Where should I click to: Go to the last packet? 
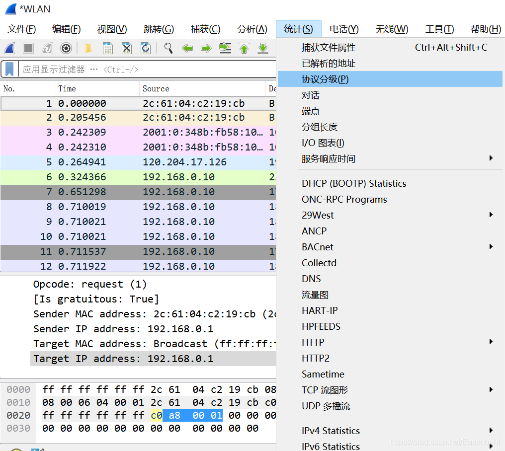263,48
